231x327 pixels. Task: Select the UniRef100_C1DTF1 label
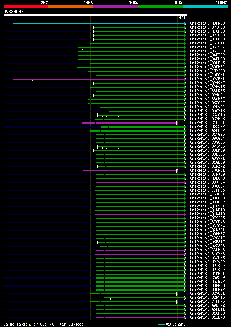pos(207,122)
